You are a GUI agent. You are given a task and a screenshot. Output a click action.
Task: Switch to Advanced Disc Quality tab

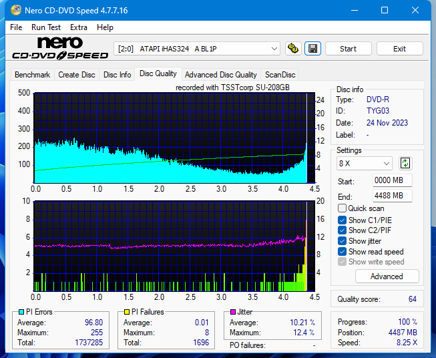(x=221, y=75)
